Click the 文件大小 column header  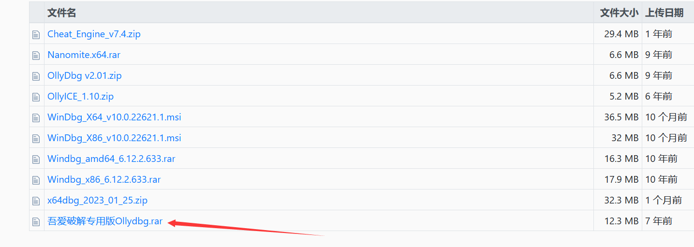[619, 13]
